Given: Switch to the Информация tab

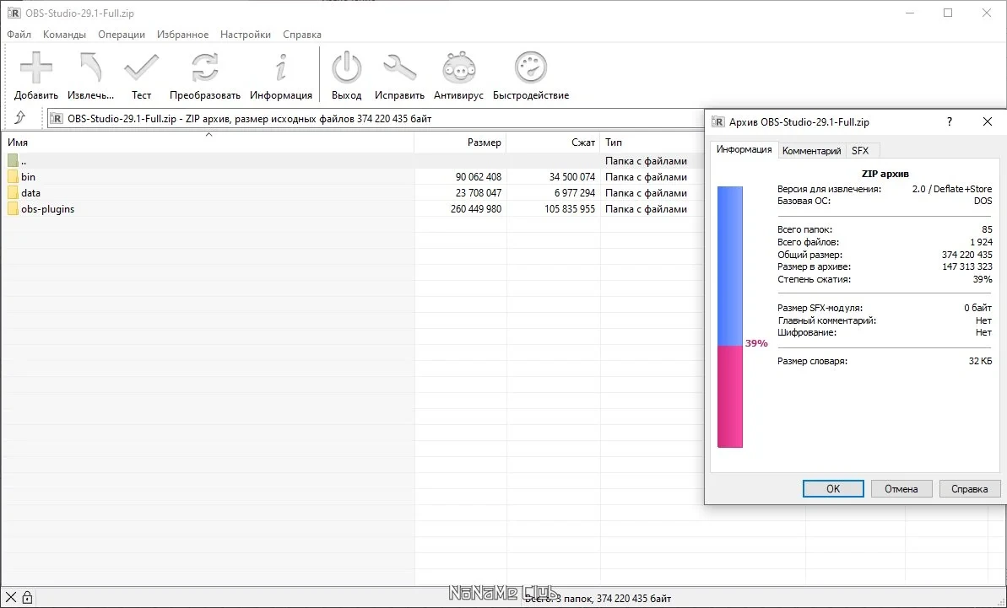Looking at the screenshot, I should pos(744,149).
